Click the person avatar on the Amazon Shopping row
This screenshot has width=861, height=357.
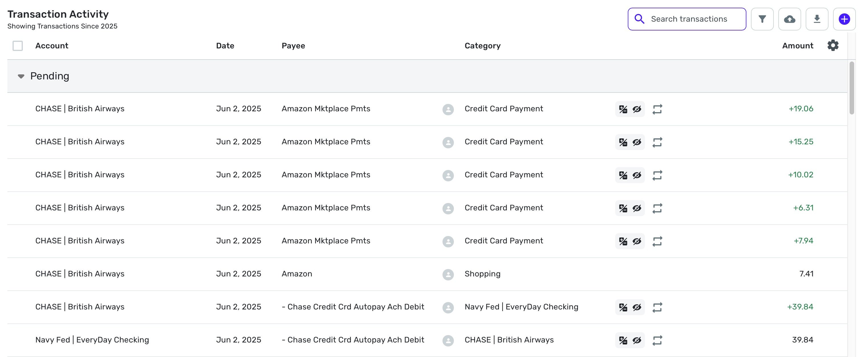(448, 275)
